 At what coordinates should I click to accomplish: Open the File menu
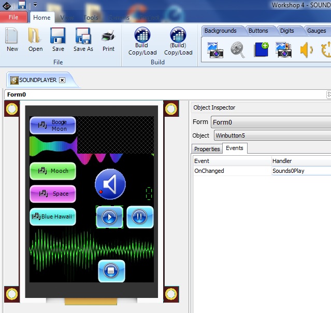13,17
